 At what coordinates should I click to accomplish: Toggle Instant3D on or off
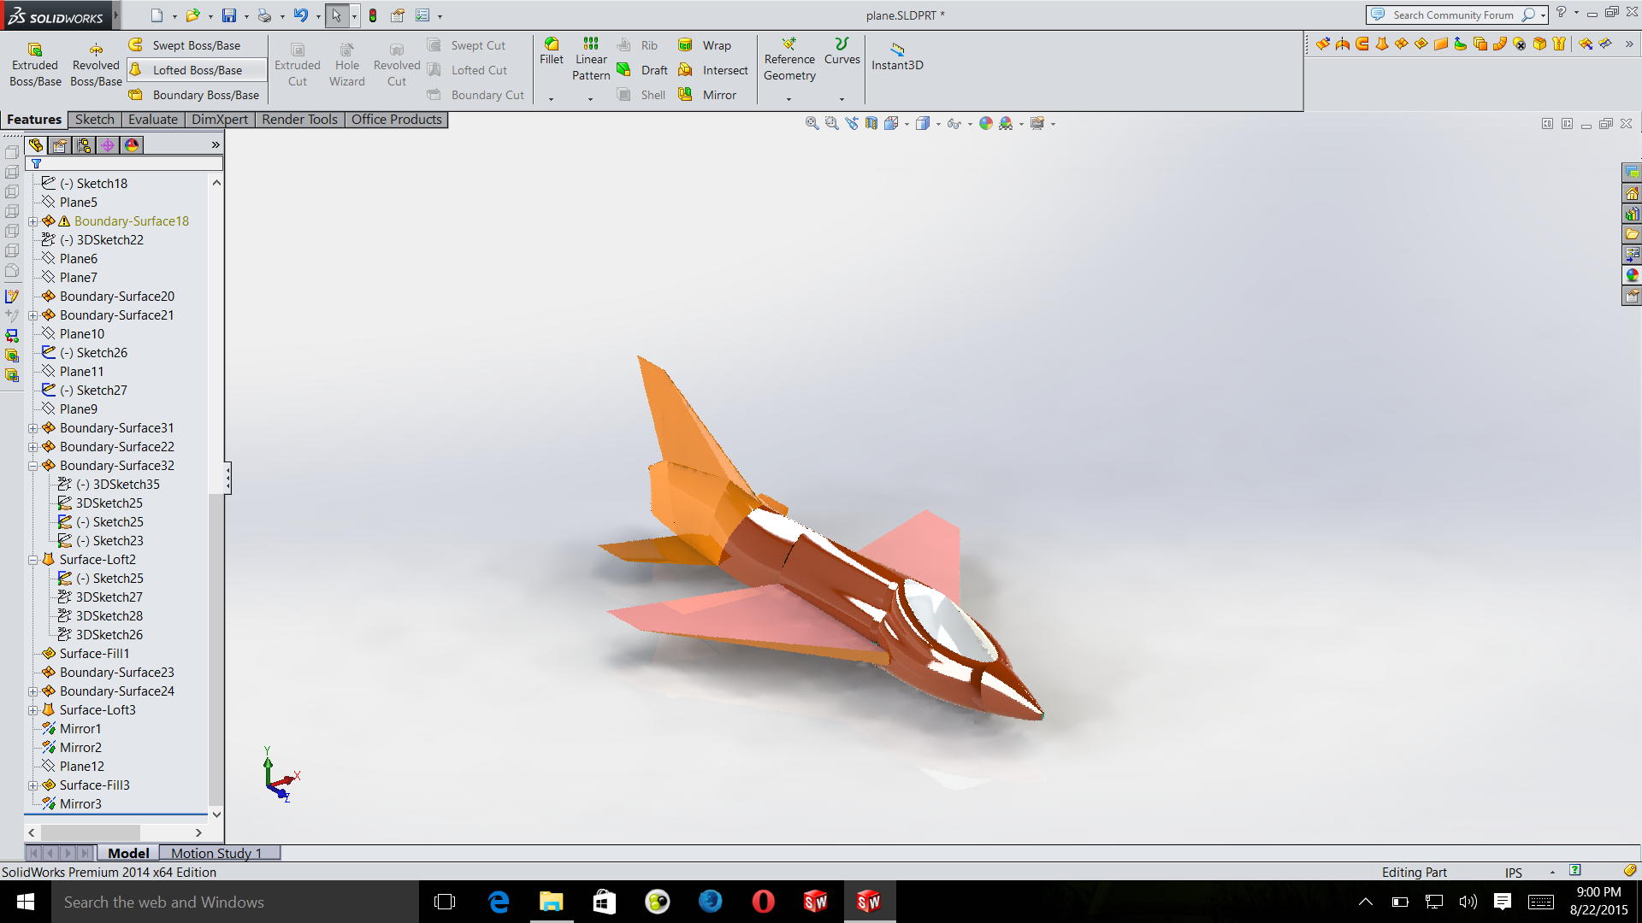click(897, 56)
